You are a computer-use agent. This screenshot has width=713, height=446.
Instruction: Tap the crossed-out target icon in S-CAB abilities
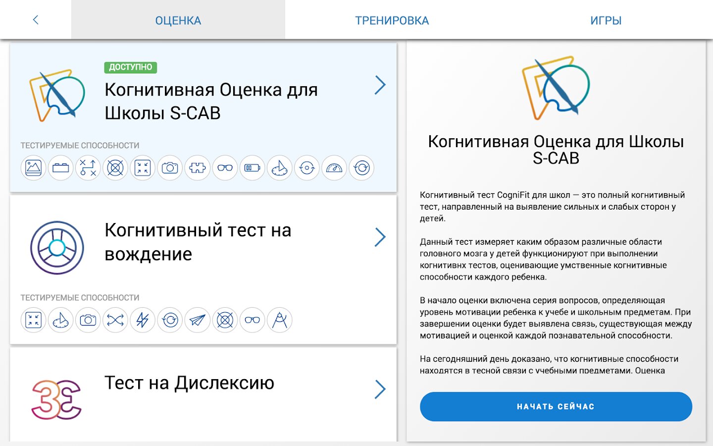(115, 168)
